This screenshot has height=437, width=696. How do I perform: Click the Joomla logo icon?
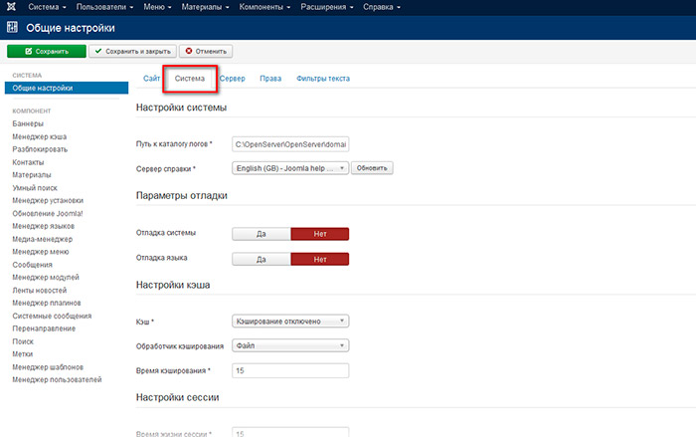point(12,7)
